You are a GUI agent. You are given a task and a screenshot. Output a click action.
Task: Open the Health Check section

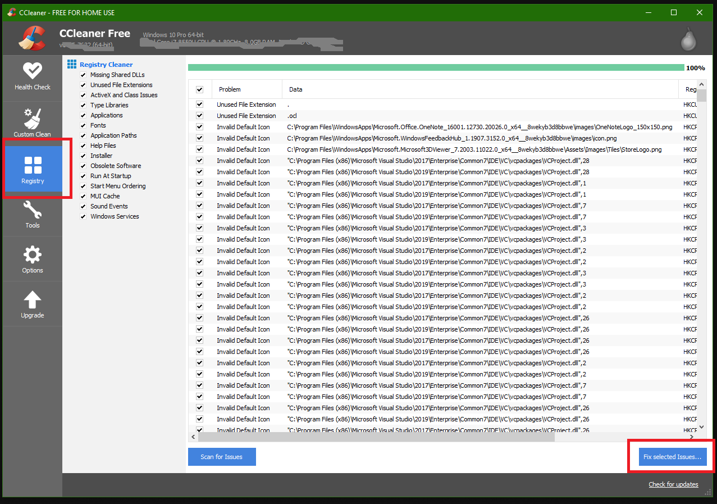[x=32, y=75]
